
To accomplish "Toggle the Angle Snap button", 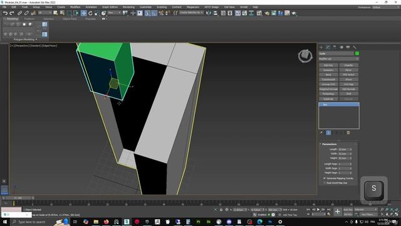I will coord(154,13).
